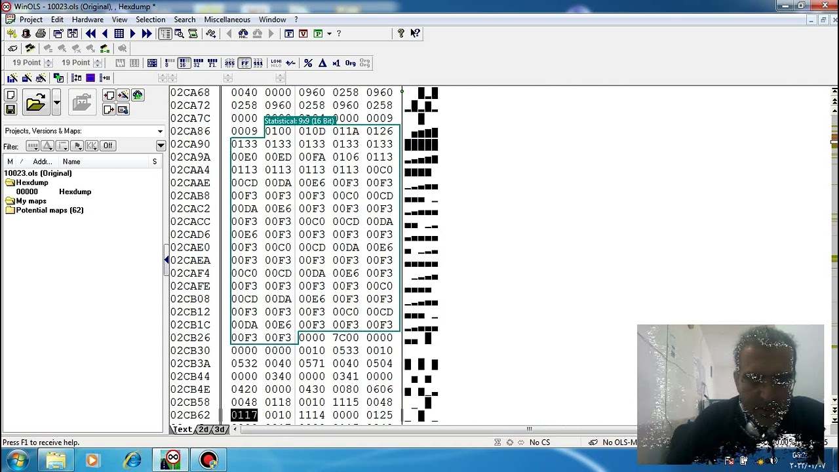Select floating point F1 data format

[x=212, y=63]
